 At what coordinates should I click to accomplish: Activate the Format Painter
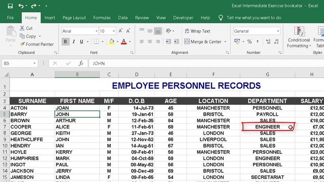(x=37, y=44)
